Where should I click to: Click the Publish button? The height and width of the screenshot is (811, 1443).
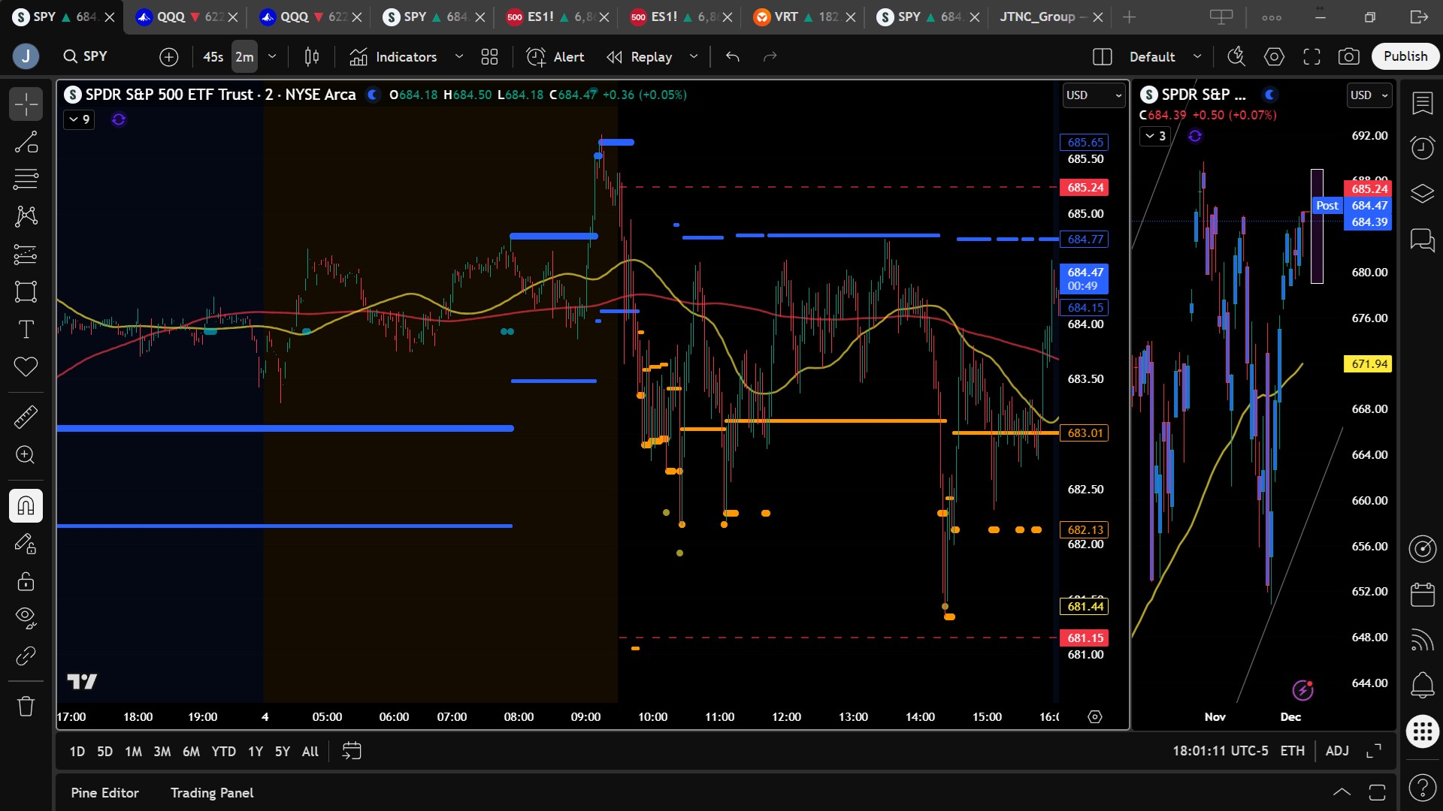click(1405, 56)
